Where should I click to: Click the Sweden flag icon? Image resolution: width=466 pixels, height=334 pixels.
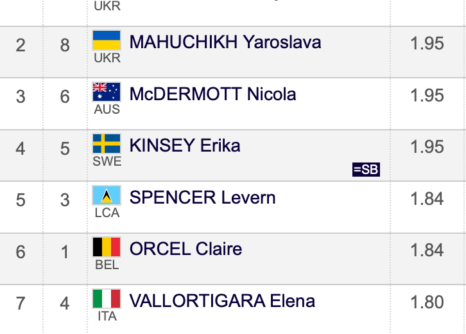pos(107,144)
